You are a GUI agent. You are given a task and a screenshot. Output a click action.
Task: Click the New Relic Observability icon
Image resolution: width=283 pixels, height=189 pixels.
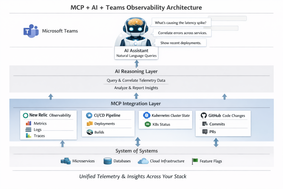pos(26,115)
